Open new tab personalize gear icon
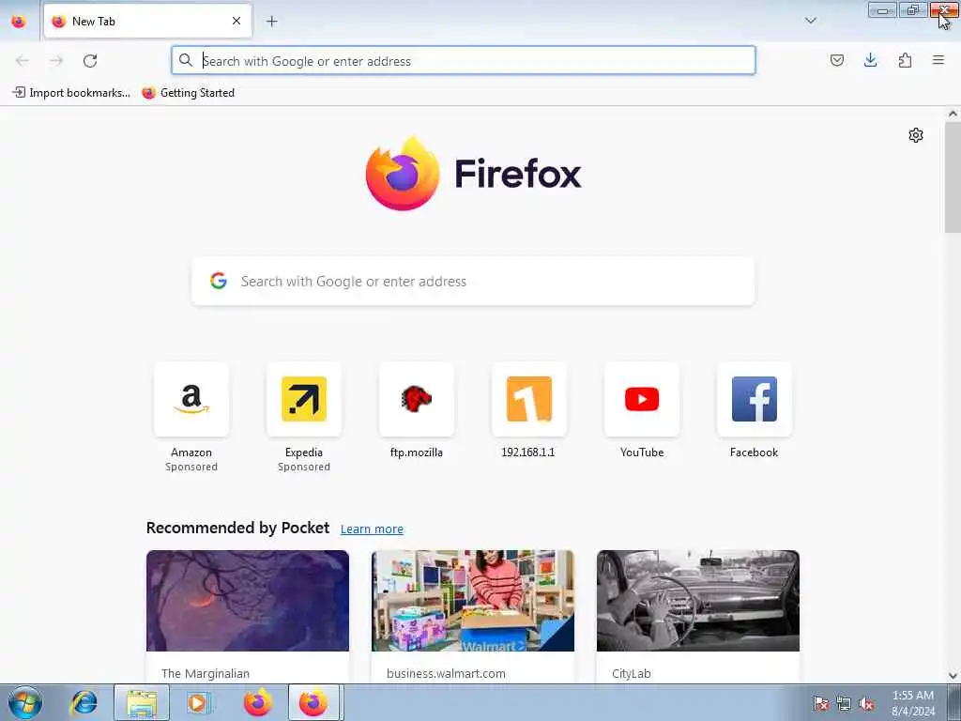This screenshot has width=961, height=721. (x=916, y=135)
